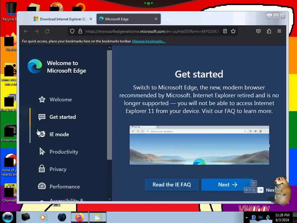Click the blue Next button

click(x=227, y=184)
